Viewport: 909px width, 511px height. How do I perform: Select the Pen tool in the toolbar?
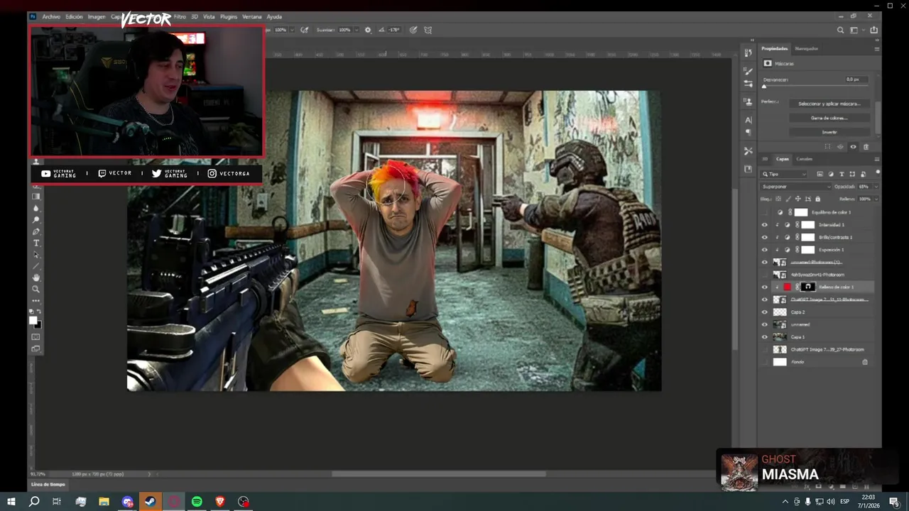[36, 231]
